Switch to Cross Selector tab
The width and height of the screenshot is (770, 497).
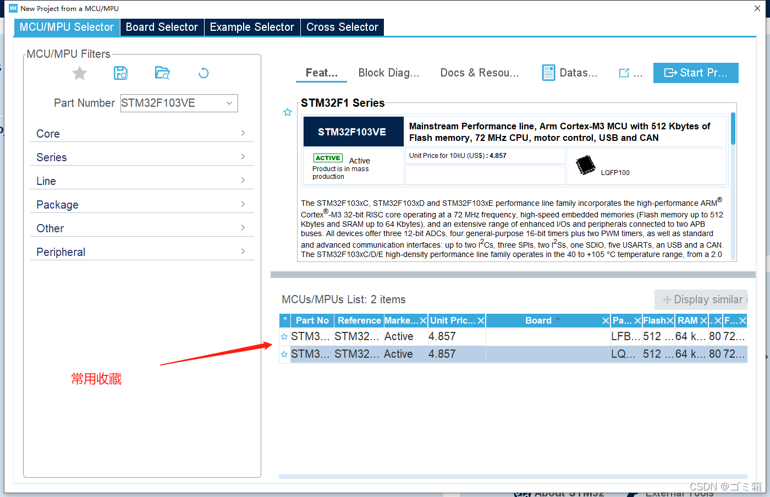342,27
